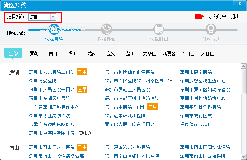
Task: Click the hospital step icon 选择医院
Action: pyautogui.click(x=54, y=29)
